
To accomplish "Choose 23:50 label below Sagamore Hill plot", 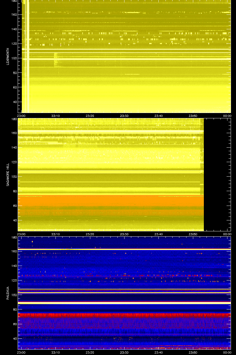I will 193,234.
